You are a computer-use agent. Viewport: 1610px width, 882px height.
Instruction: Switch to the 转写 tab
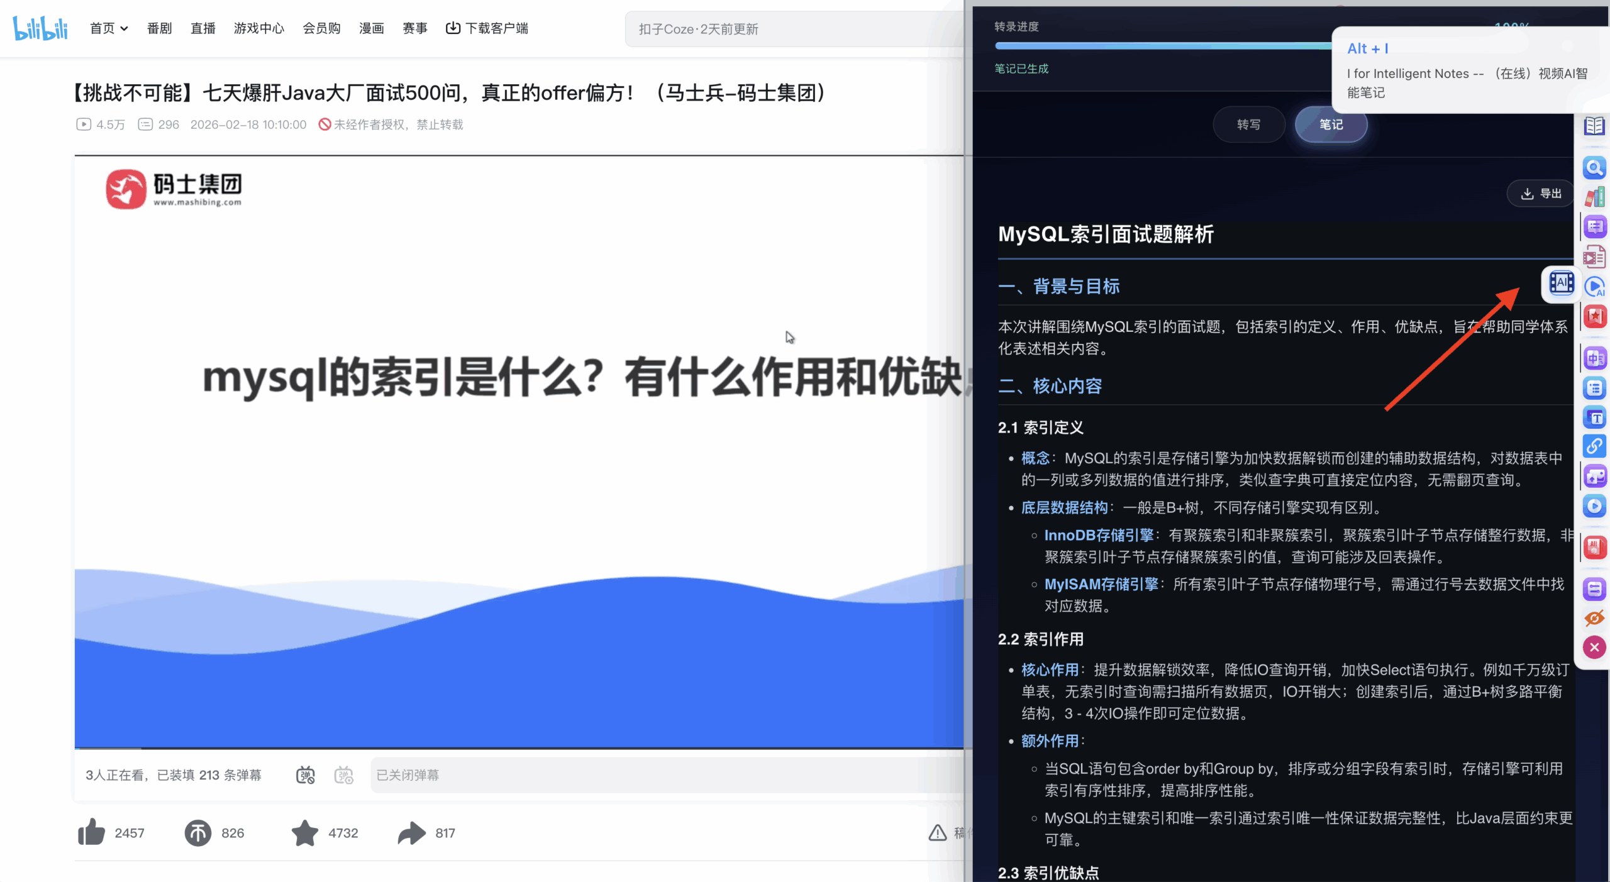[1248, 124]
